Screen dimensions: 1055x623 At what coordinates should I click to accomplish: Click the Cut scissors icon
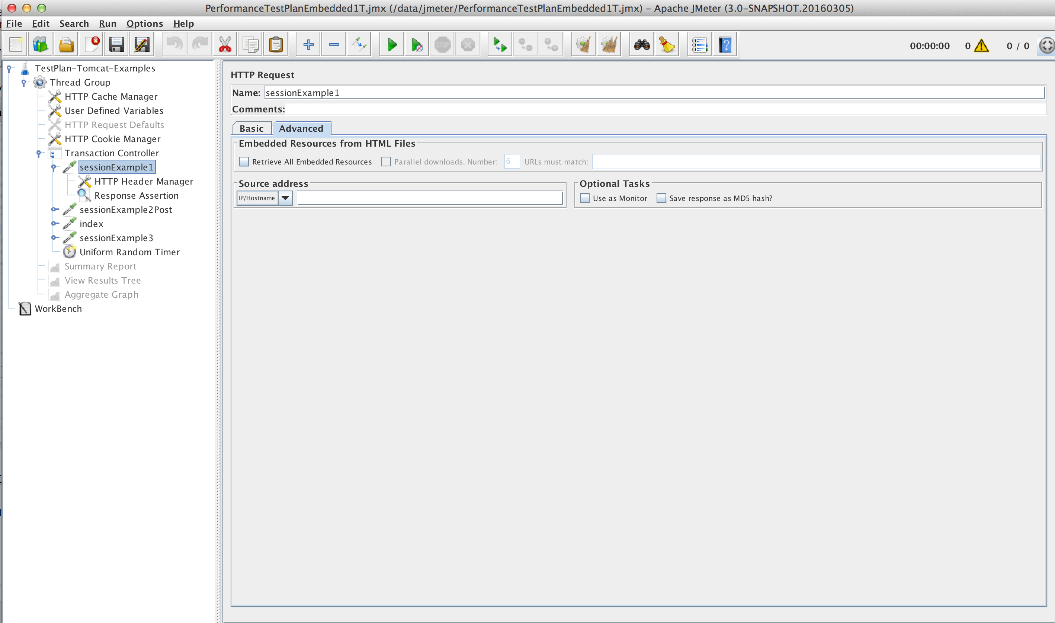coord(225,45)
